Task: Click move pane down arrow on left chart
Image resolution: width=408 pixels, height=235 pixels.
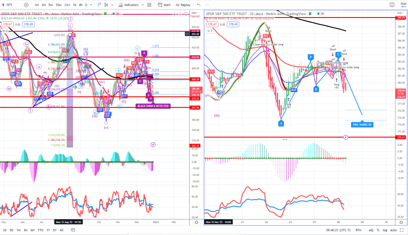Action: click(174, 14)
